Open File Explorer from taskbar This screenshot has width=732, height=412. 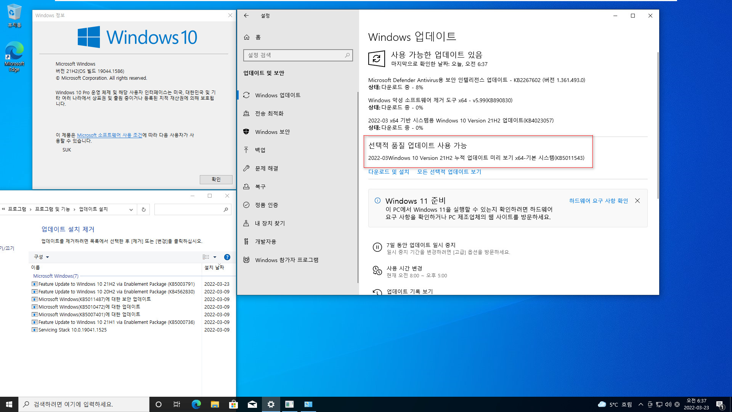(215, 404)
